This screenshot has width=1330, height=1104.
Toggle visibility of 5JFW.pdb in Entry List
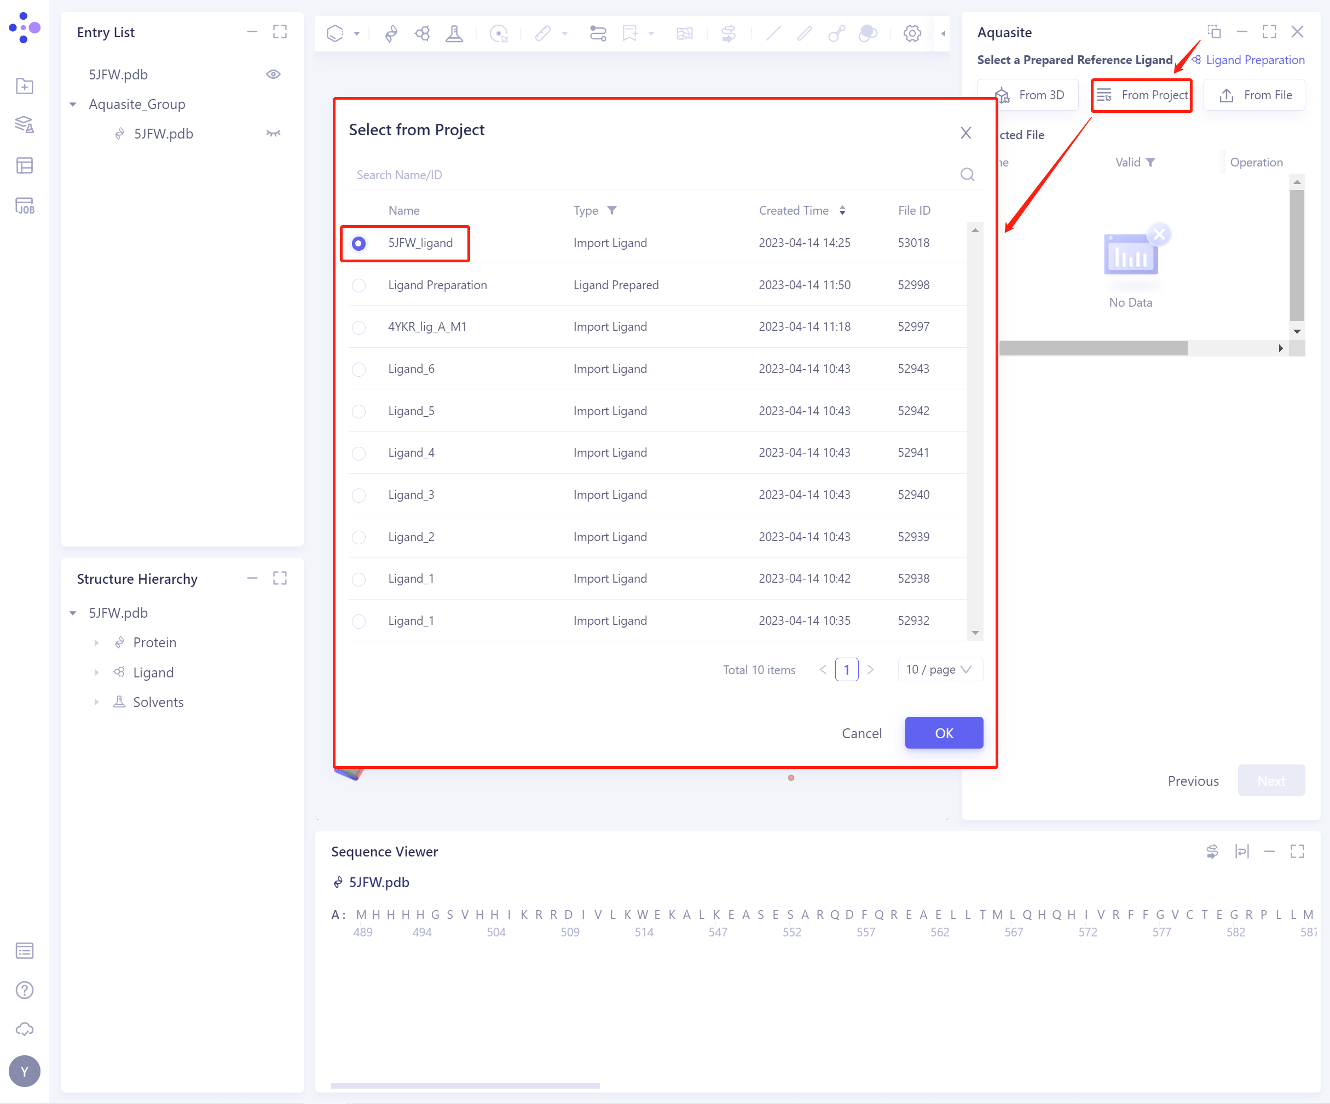point(274,74)
